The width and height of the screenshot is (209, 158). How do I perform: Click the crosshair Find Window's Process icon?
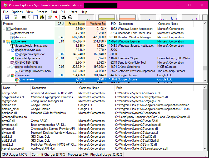click(x=70, y=17)
